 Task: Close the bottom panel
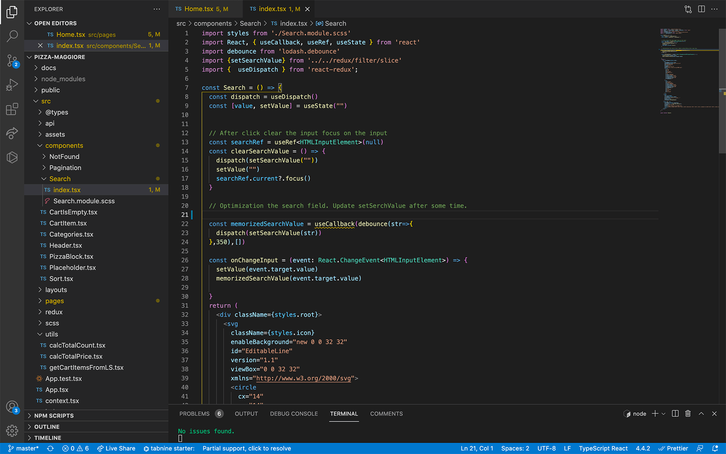tap(714, 414)
